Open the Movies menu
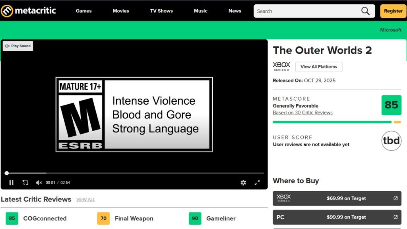Image resolution: width=407 pixels, height=229 pixels. (x=121, y=11)
